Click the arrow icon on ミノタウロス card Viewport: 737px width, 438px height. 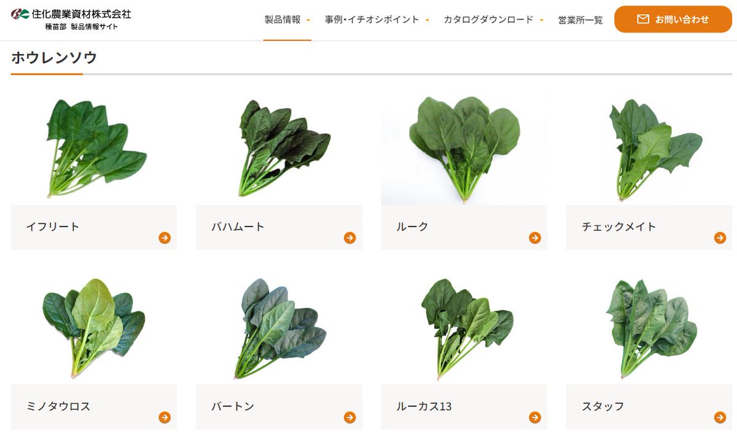(x=165, y=418)
